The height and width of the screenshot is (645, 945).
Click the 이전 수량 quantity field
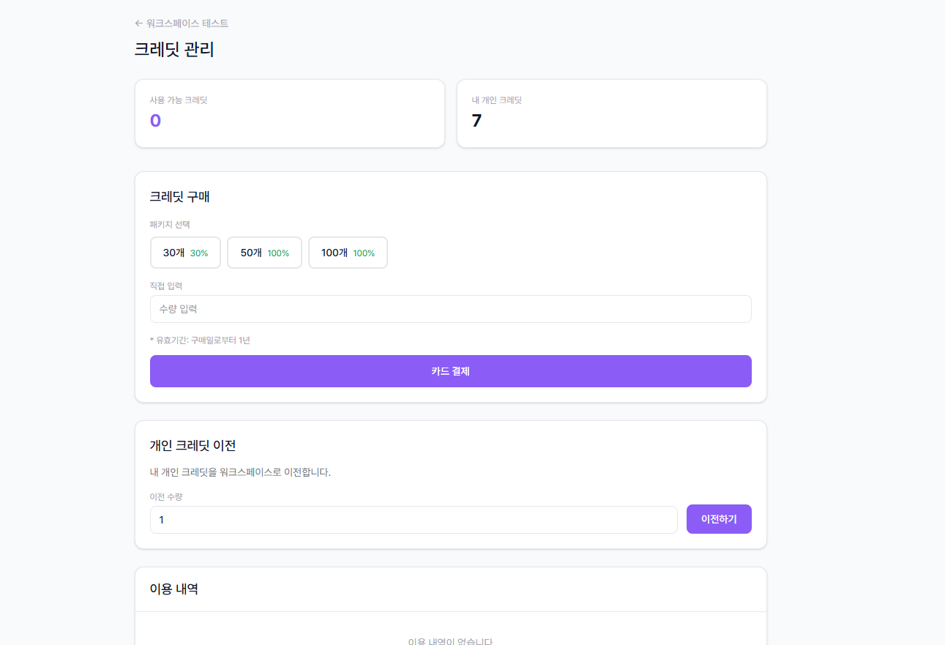pos(414,519)
